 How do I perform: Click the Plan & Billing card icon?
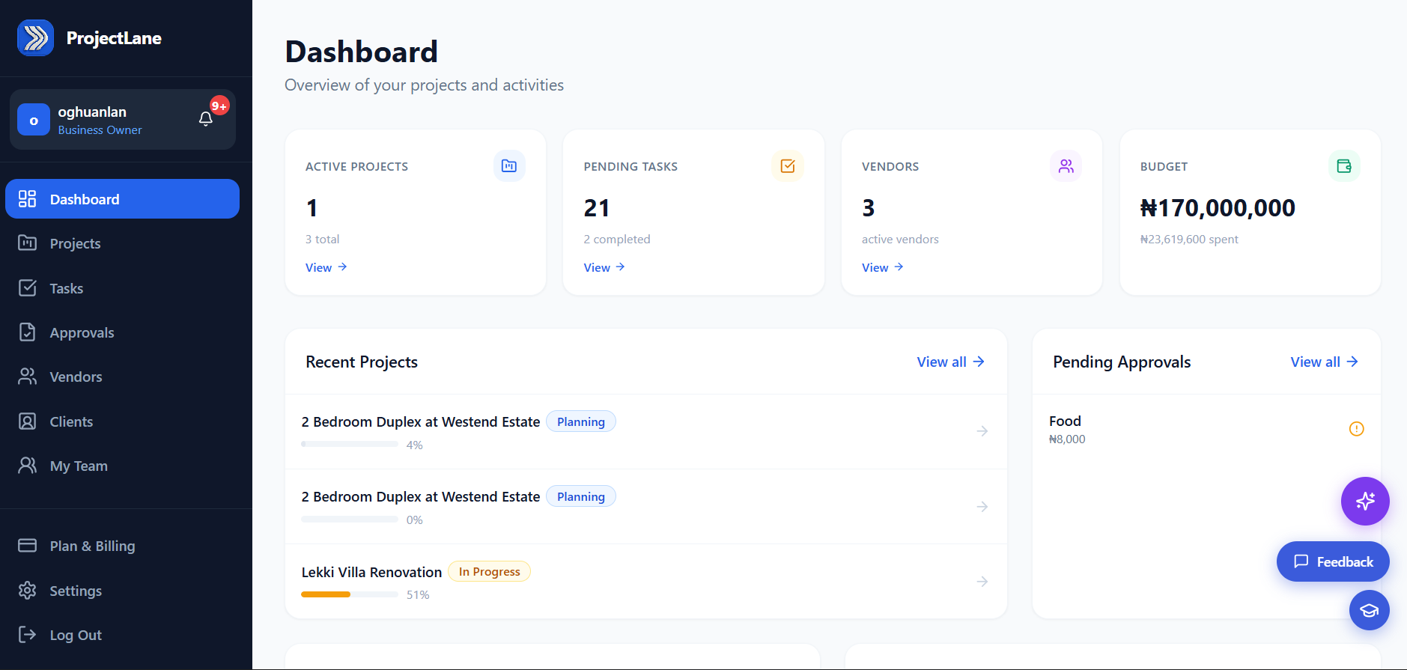[x=28, y=545]
